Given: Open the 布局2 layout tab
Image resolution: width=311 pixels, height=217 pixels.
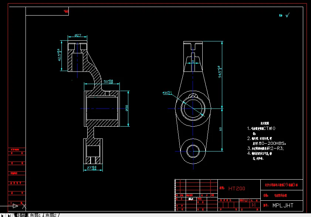Looking at the screenshot, I should [x=51, y=215].
